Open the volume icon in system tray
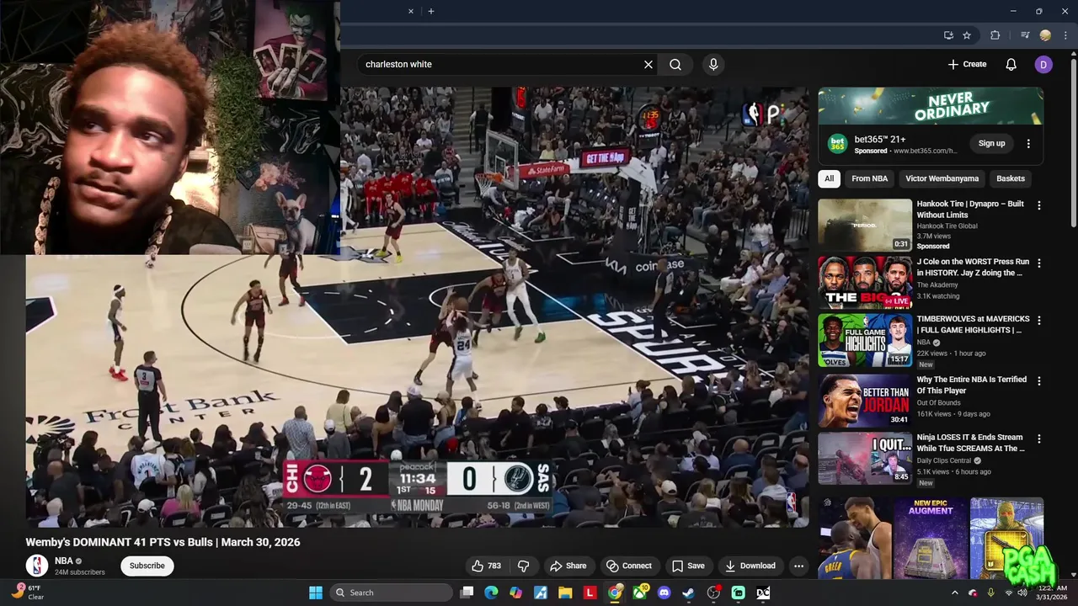 coord(1022,593)
